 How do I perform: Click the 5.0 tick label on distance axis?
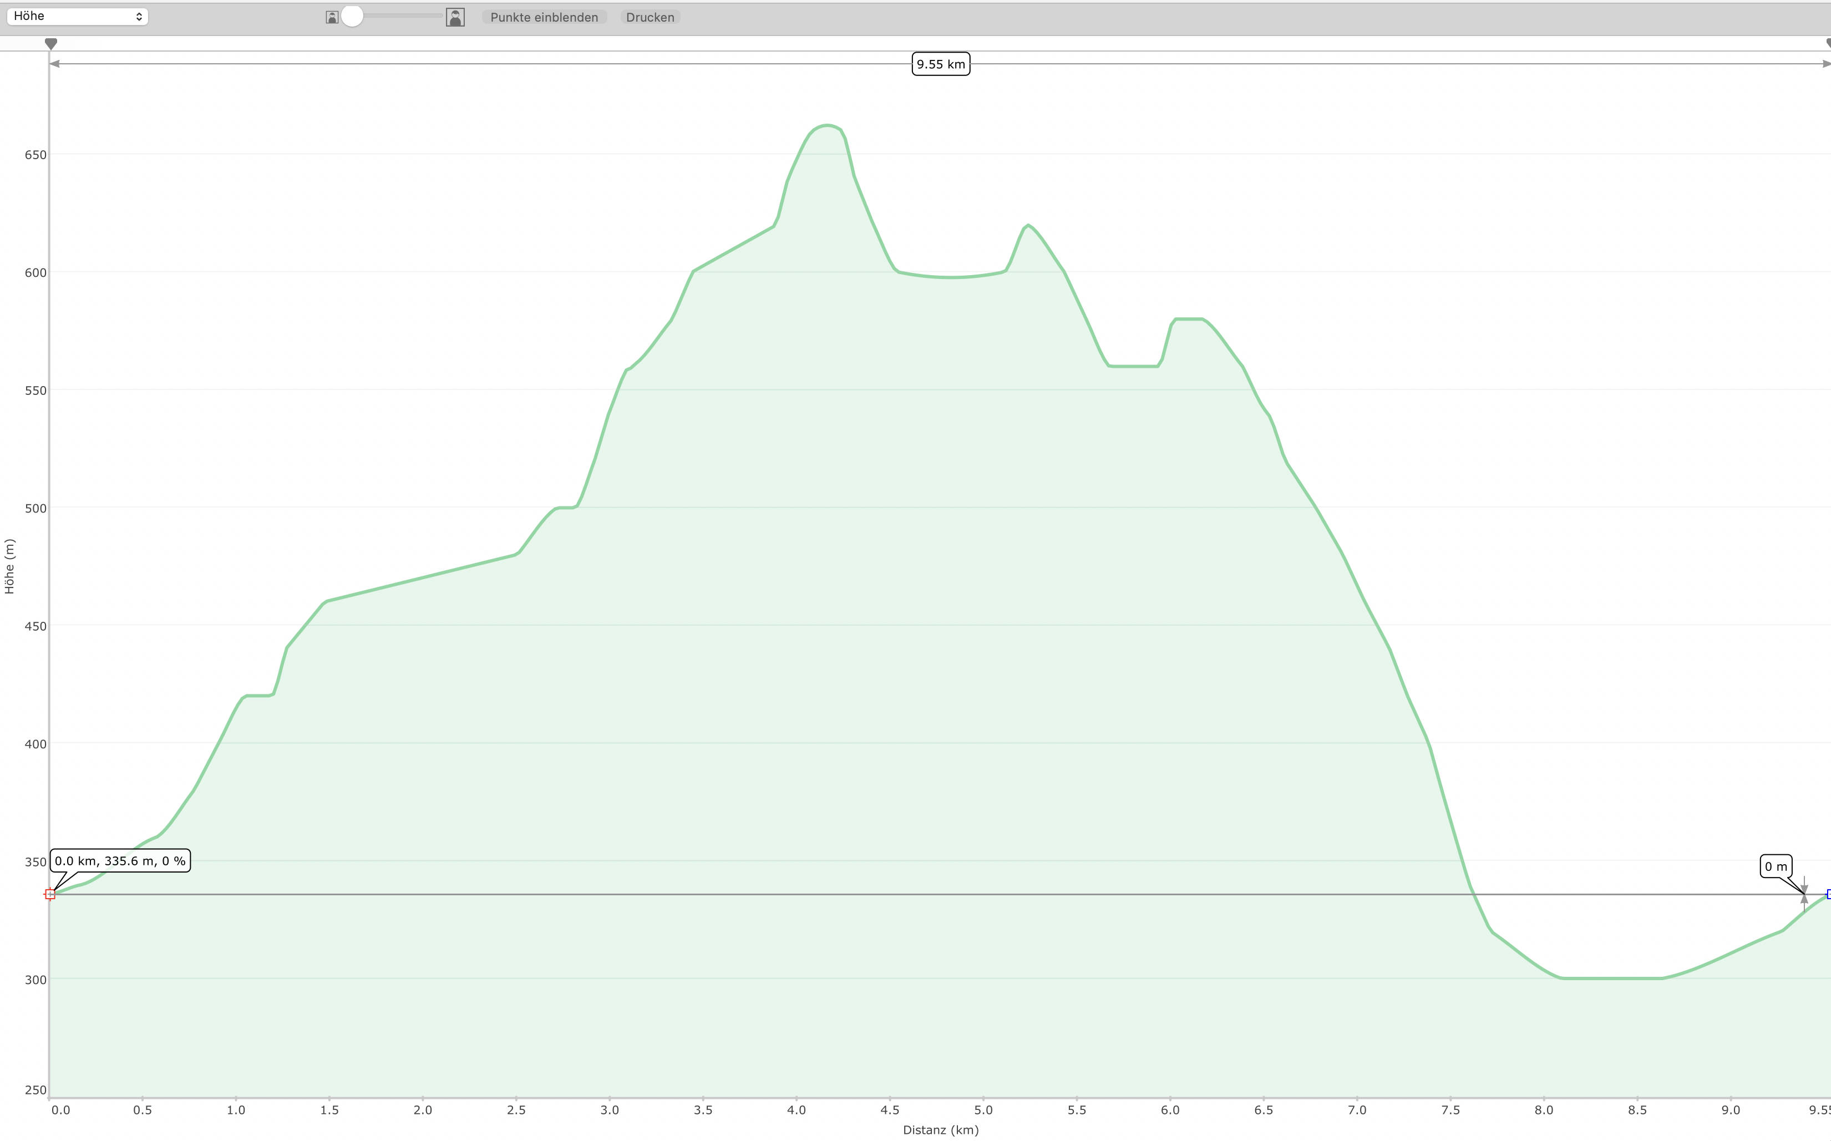[983, 1110]
